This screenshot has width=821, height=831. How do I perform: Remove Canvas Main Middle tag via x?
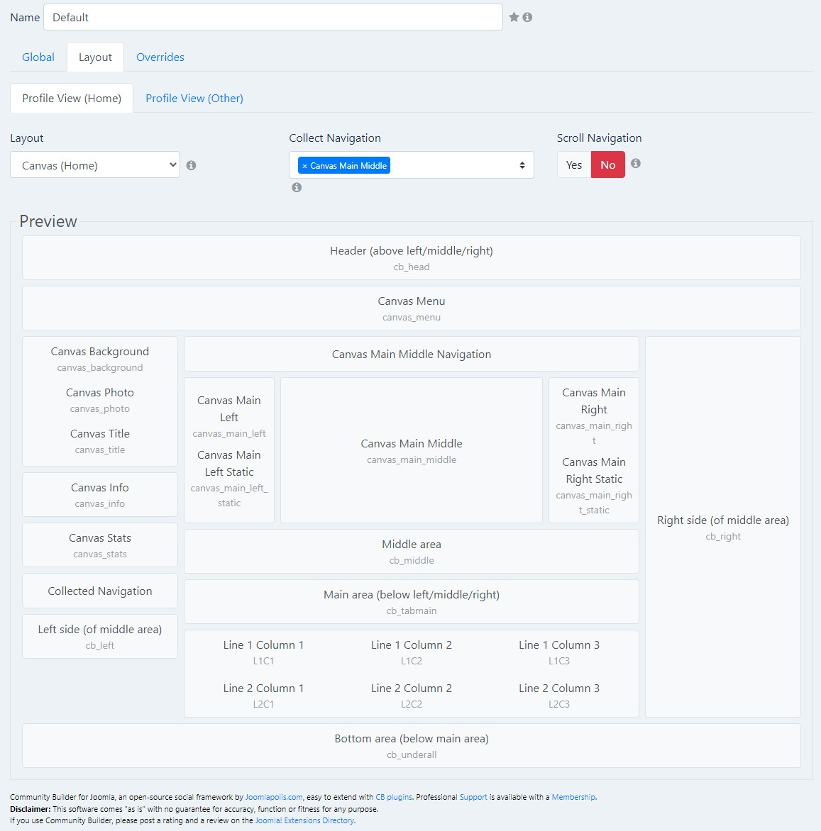click(304, 166)
